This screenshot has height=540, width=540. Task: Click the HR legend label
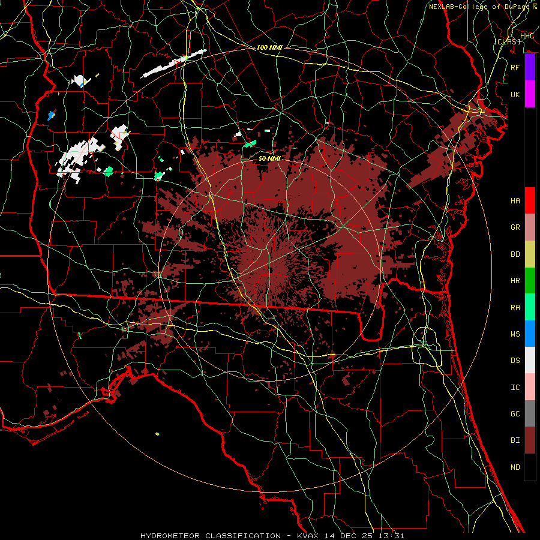tap(515, 281)
